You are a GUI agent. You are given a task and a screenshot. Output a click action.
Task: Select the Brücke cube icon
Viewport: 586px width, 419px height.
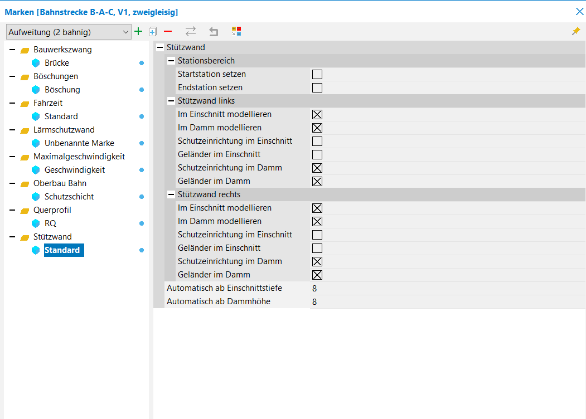tap(36, 63)
